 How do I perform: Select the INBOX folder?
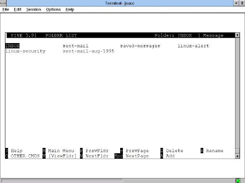coord(12,46)
